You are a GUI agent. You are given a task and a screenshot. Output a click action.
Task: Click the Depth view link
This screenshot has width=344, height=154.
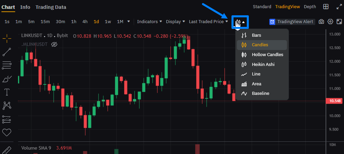310,7
